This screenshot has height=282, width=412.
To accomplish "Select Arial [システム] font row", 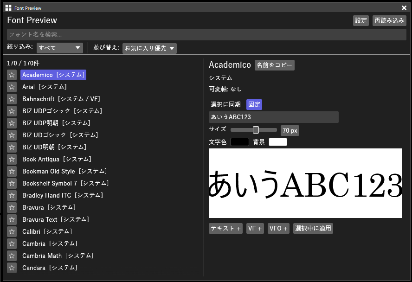I will 45,87.
